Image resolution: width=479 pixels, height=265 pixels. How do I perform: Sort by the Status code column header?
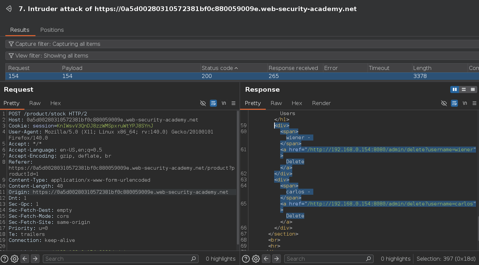coord(233,68)
